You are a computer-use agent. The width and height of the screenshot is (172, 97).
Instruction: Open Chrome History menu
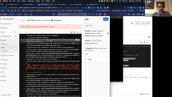pyautogui.click(x=24, y=1)
